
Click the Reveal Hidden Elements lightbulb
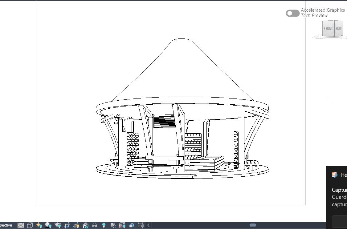tap(104, 225)
